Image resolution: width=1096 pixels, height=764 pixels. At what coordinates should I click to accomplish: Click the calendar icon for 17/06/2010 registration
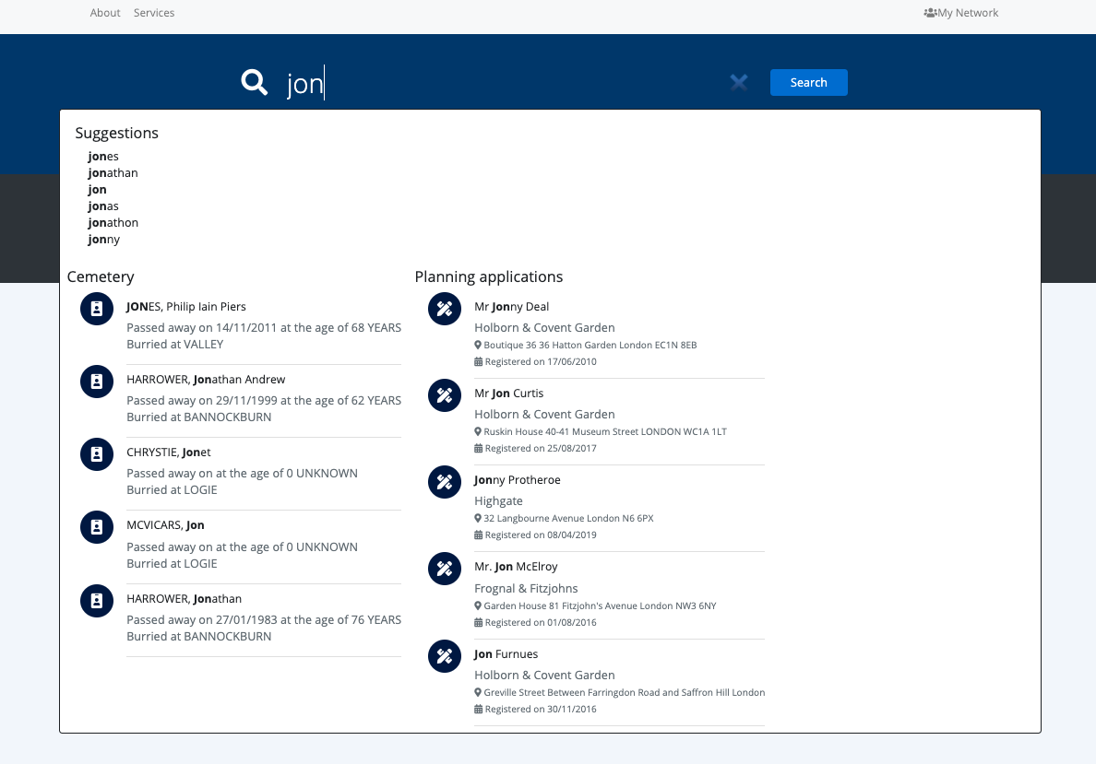click(x=478, y=362)
